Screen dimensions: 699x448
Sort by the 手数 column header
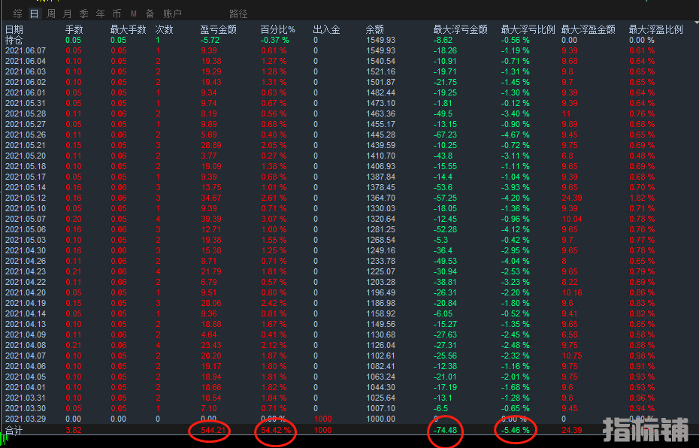pyautogui.click(x=74, y=29)
